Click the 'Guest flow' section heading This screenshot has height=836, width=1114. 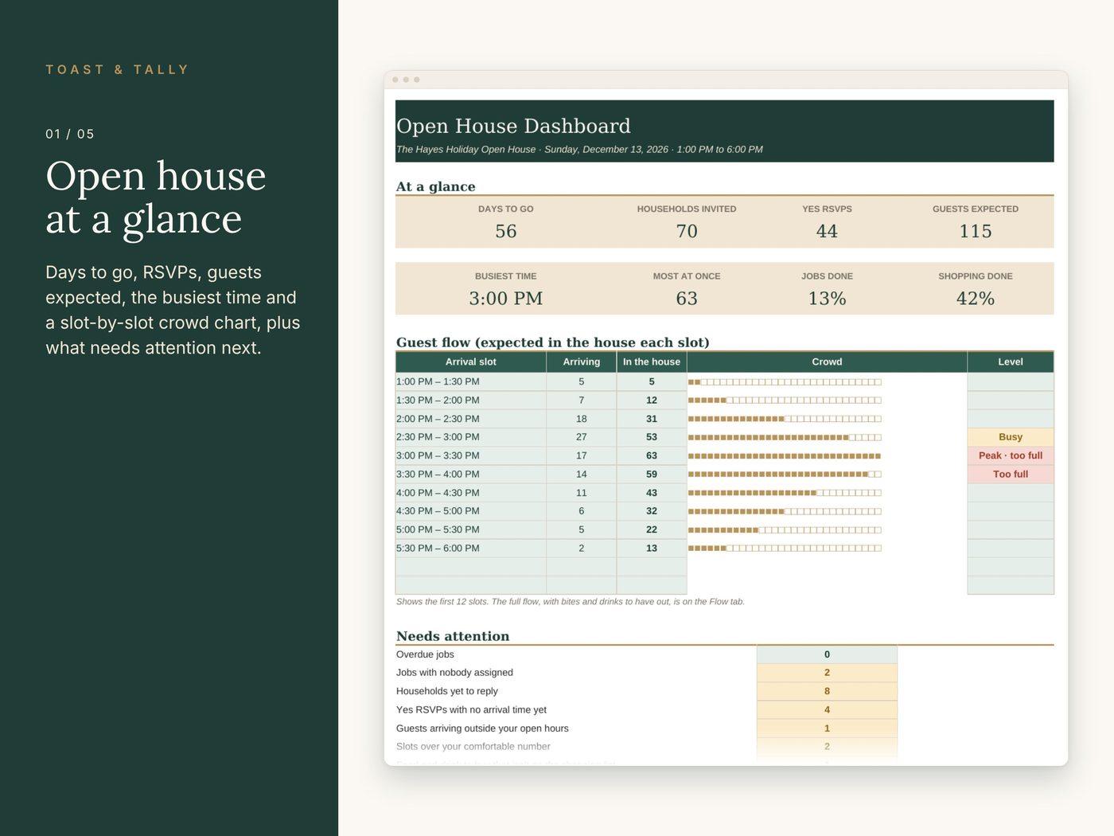tap(553, 342)
